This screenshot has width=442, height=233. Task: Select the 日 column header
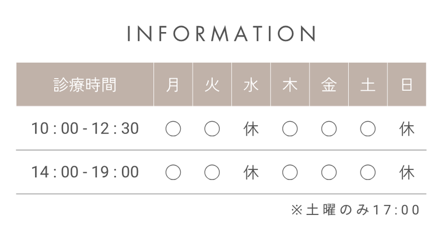point(407,84)
